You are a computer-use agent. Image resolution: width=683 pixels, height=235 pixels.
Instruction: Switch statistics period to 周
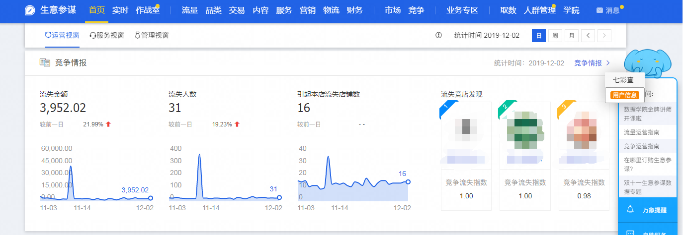[555, 36]
